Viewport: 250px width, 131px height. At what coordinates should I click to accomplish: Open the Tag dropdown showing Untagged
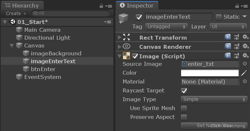[x=166, y=27]
